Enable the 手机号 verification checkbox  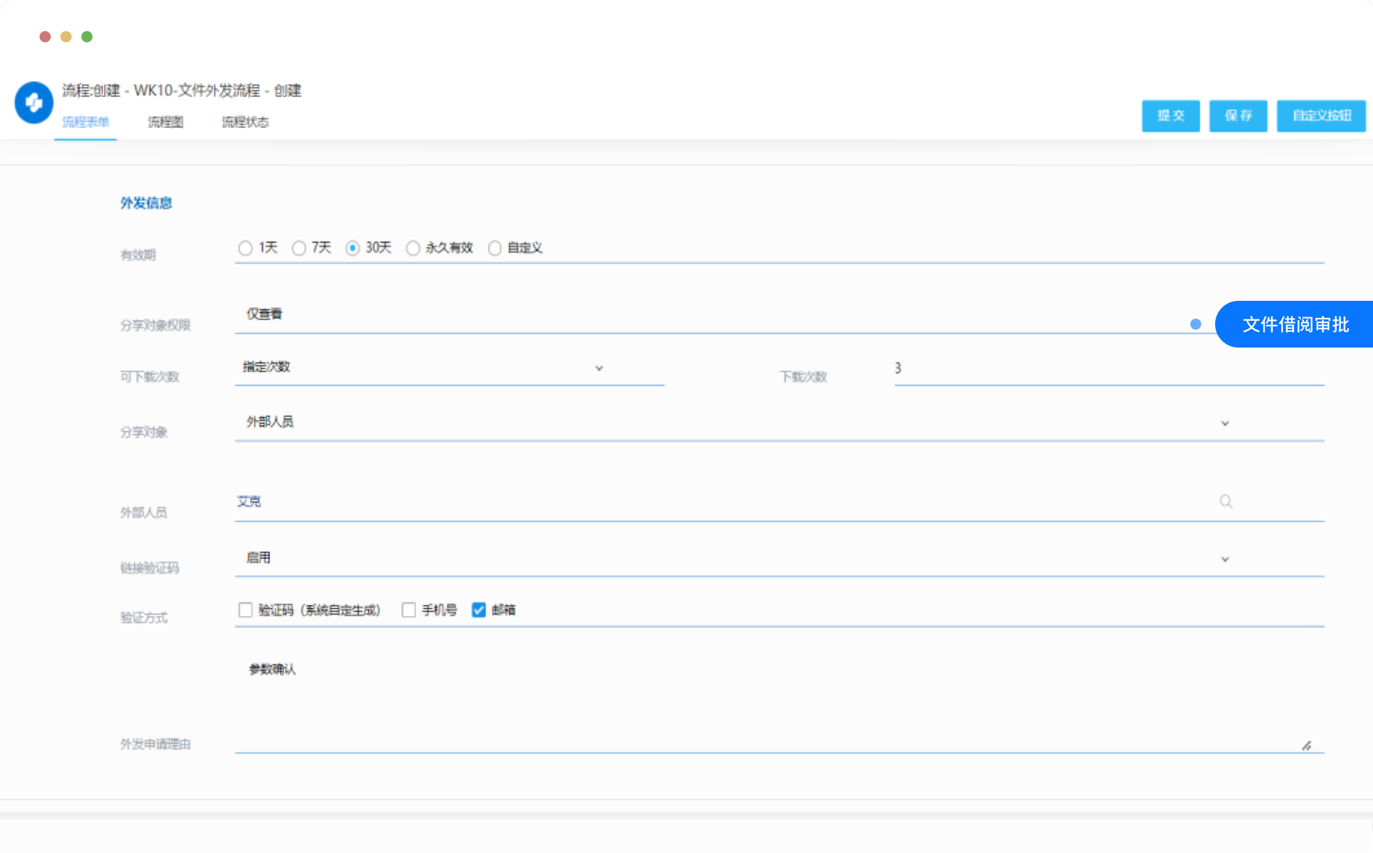408,610
